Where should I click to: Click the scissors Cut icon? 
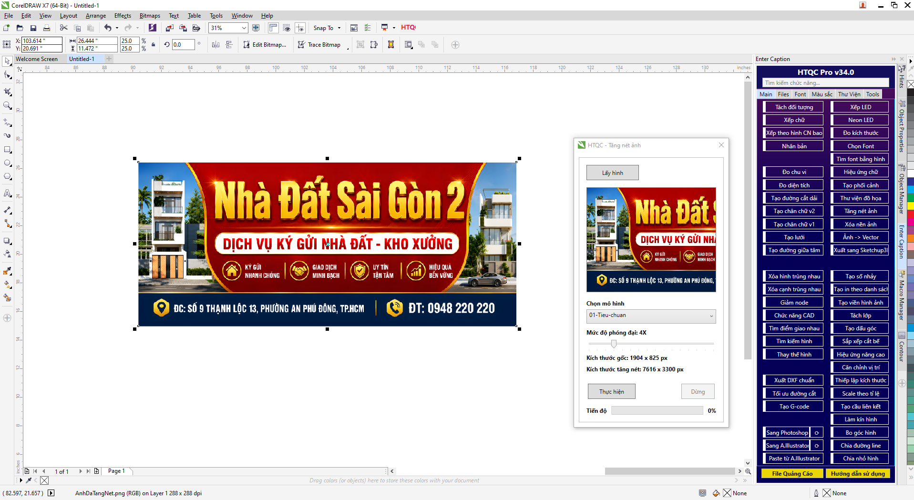point(63,28)
